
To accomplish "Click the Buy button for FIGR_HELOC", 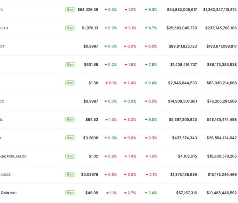I will 70,156.
